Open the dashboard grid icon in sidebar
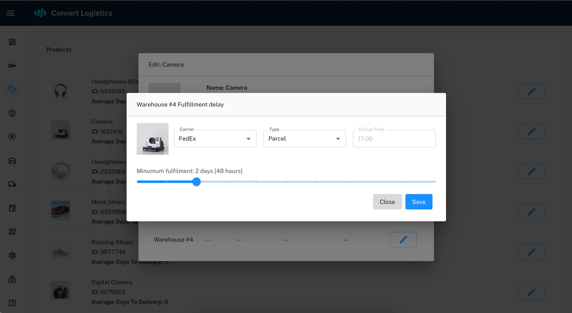Image resolution: width=572 pixels, height=313 pixels. (12, 42)
